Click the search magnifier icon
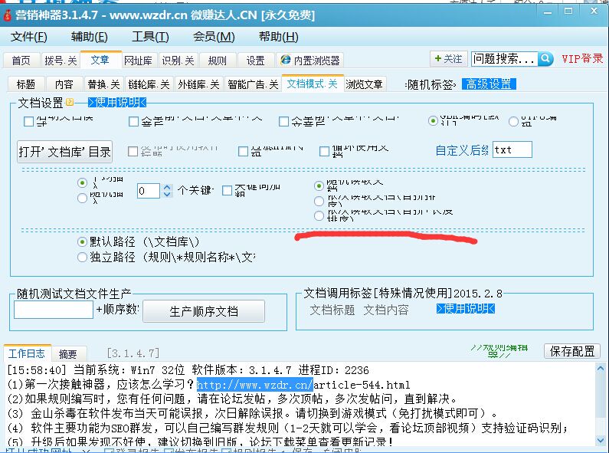Viewport: 609px width, 453px height. coord(545,59)
